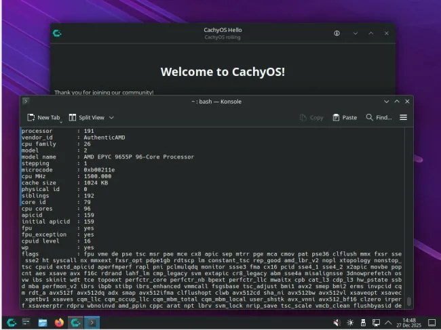Click the microcode value '0xb00211e'
Screen dimensions: 441x330
click(99, 169)
